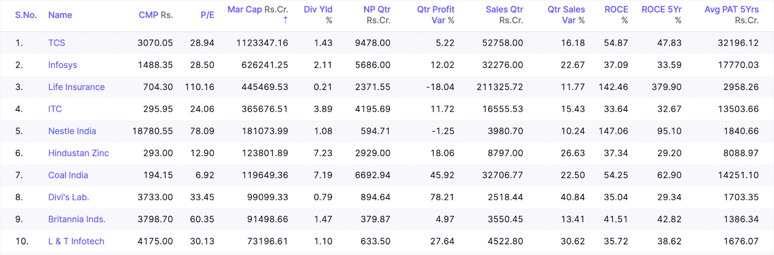Click Avg PAT 5Yrs column header
Image resolution: width=774 pixels, height=255 pixels.
tap(731, 15)
